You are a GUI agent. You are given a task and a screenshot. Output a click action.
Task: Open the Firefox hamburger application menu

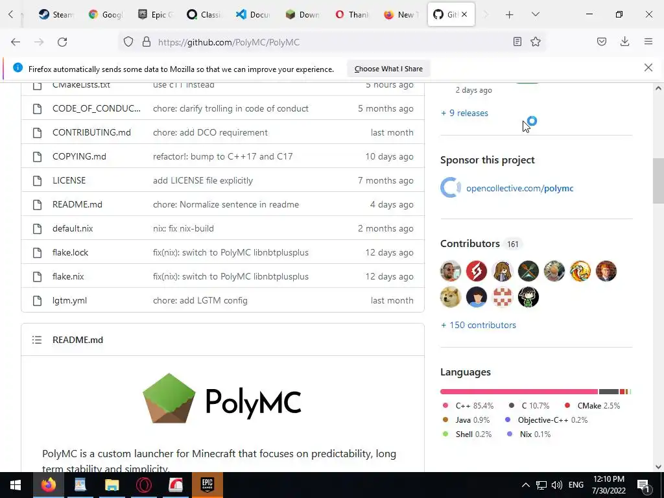tap(648, 41)
